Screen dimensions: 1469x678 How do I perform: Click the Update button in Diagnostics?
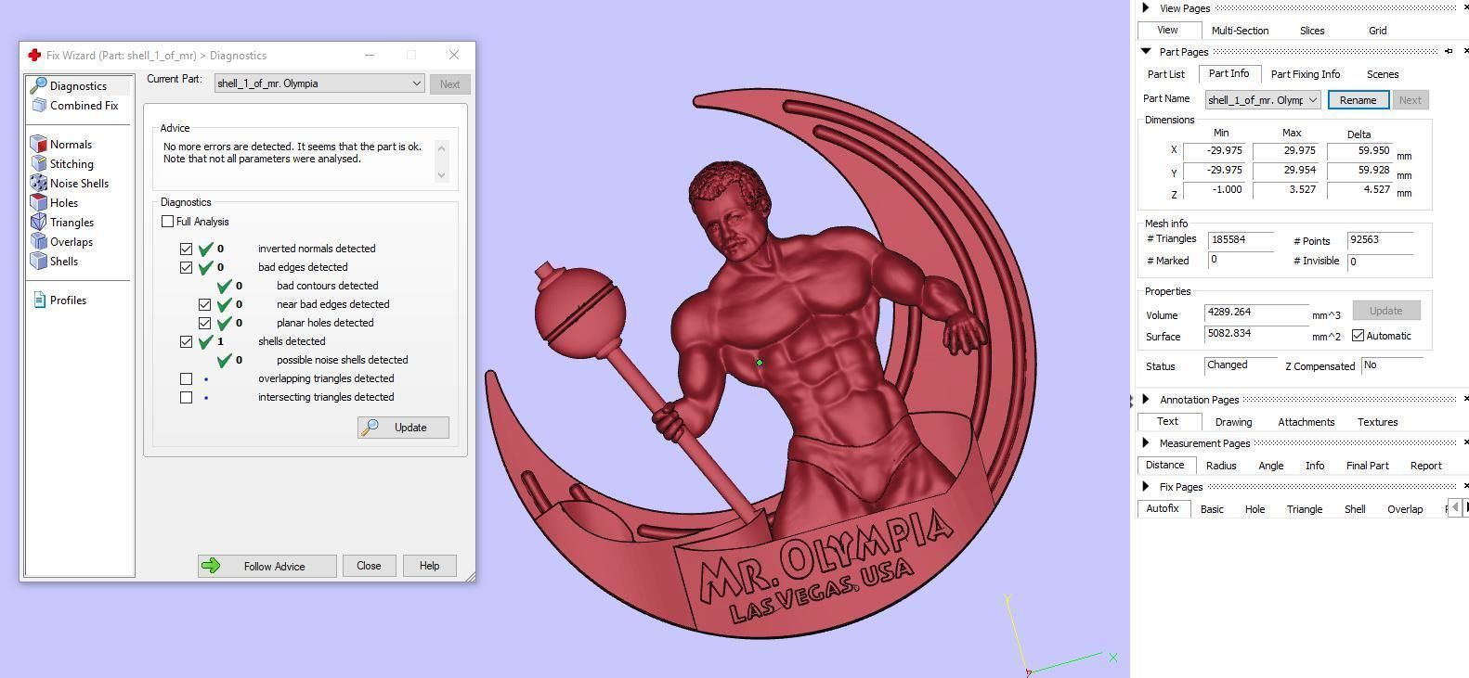pyautogui.click(x=403, y=428)
